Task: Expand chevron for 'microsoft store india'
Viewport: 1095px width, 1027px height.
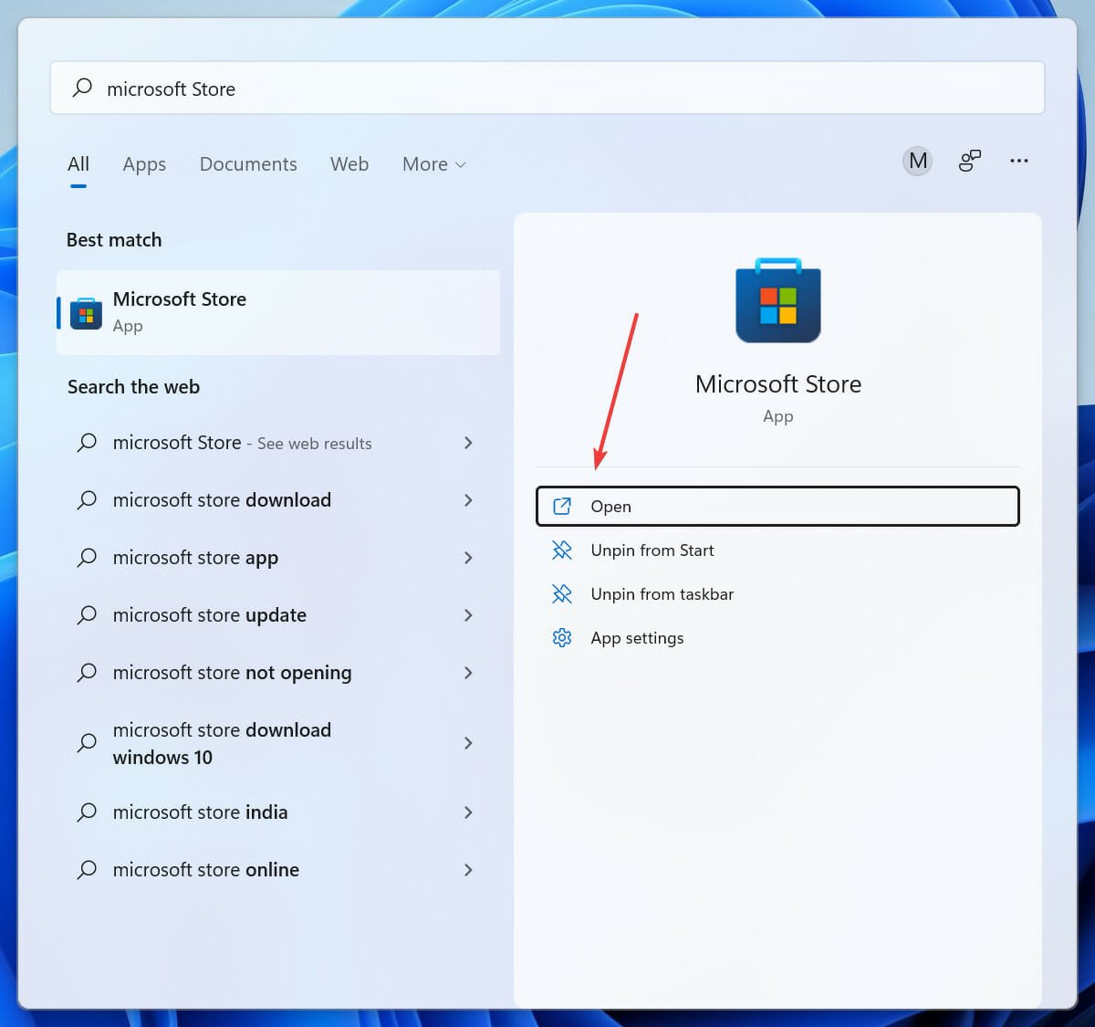Action: [468, 812]
